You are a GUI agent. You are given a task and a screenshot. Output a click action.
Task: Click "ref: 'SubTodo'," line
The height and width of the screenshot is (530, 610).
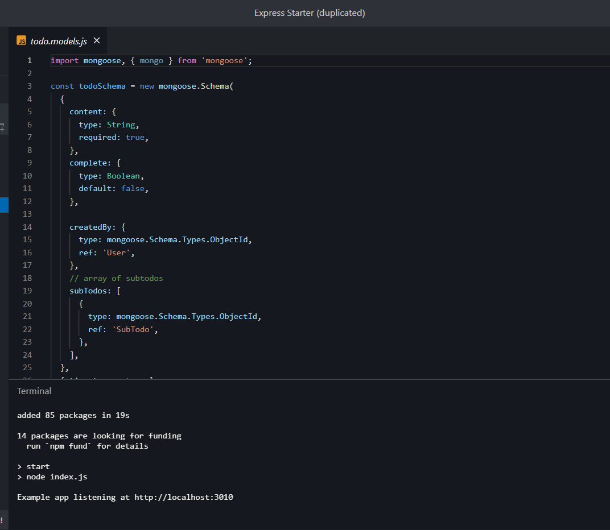[123, 329]
